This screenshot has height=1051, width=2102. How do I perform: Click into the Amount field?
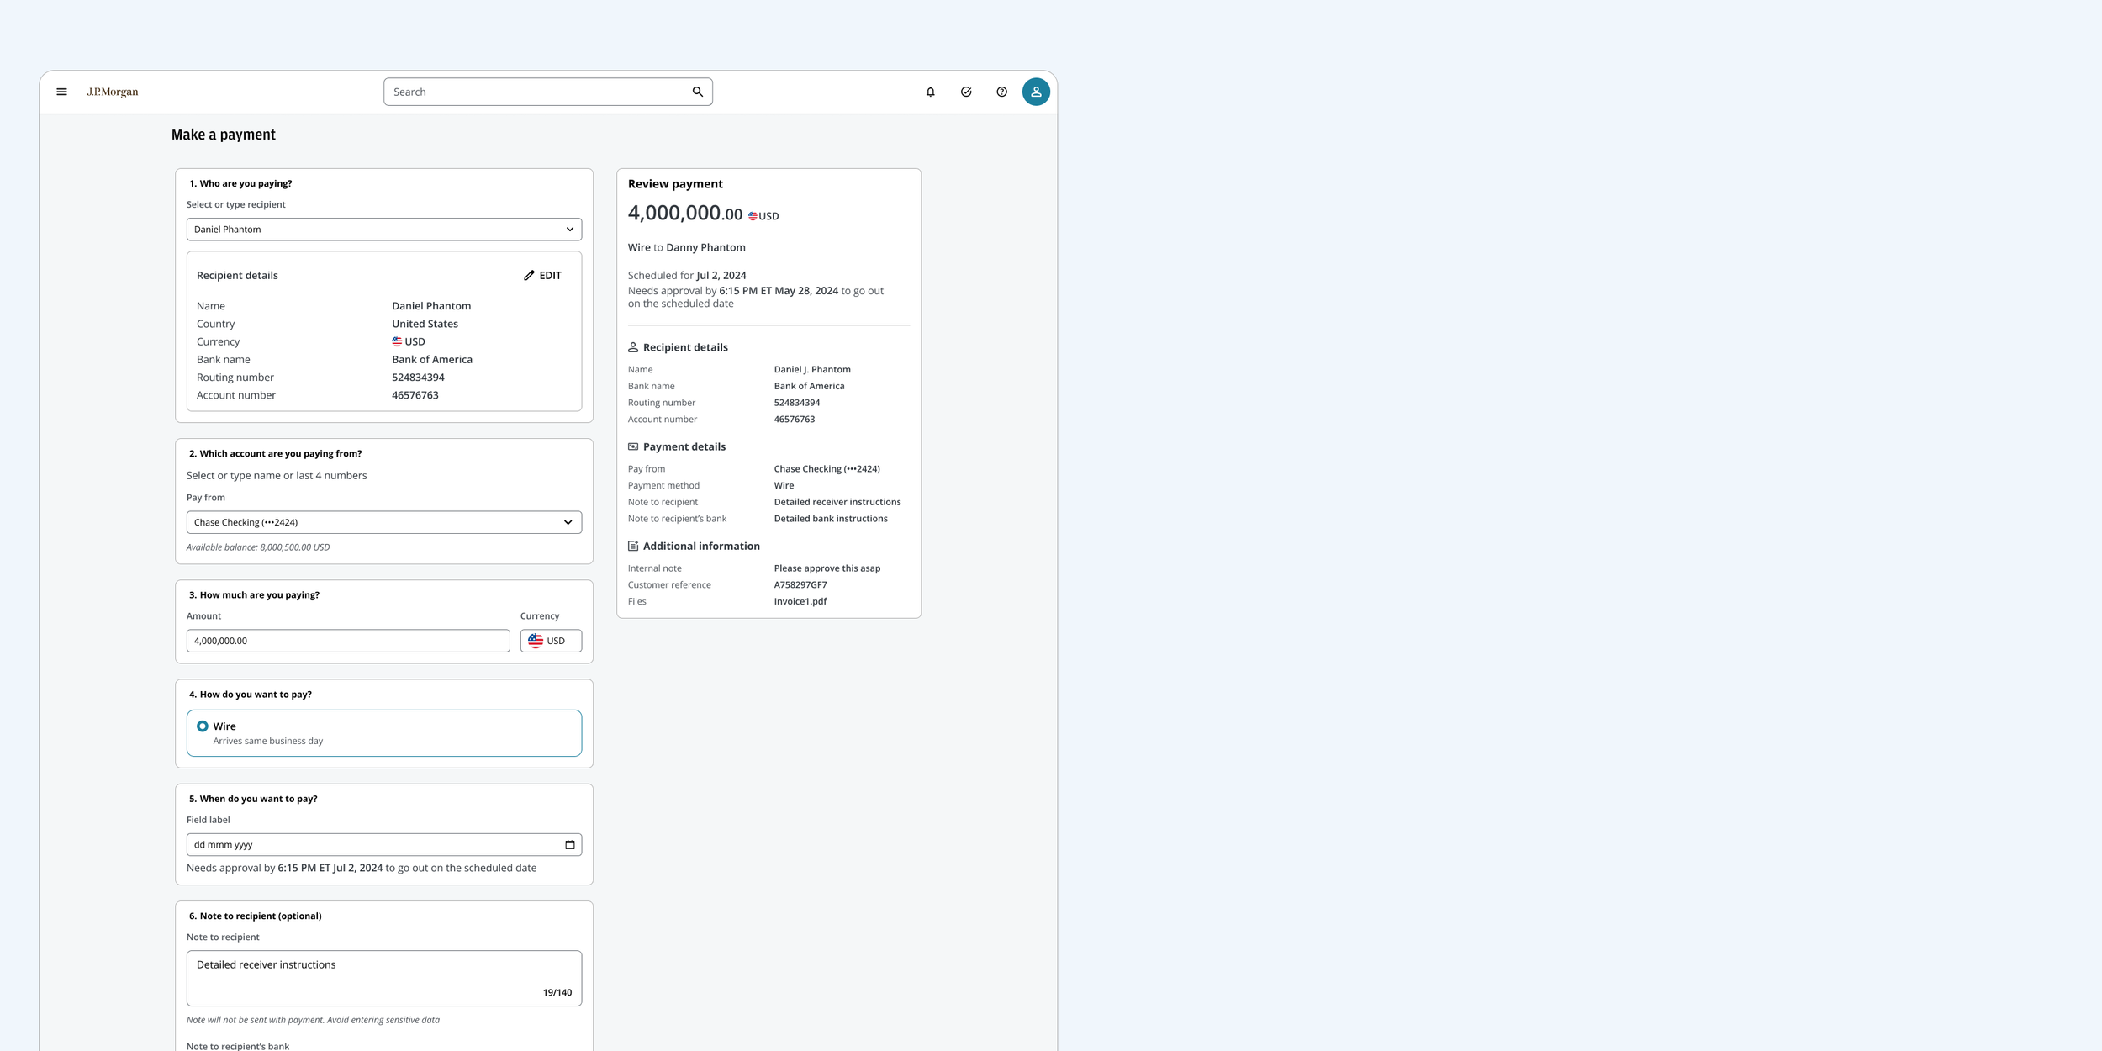(x=347, y=641)
